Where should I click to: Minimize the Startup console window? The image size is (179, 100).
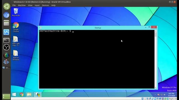[x=146, y=27]
